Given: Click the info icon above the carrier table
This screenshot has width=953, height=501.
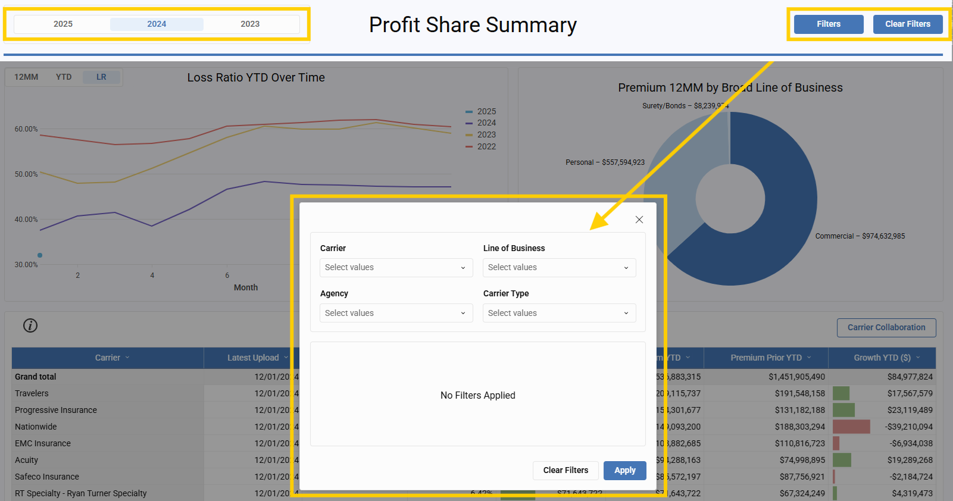Looking at the screenshot, I should 30,325.
